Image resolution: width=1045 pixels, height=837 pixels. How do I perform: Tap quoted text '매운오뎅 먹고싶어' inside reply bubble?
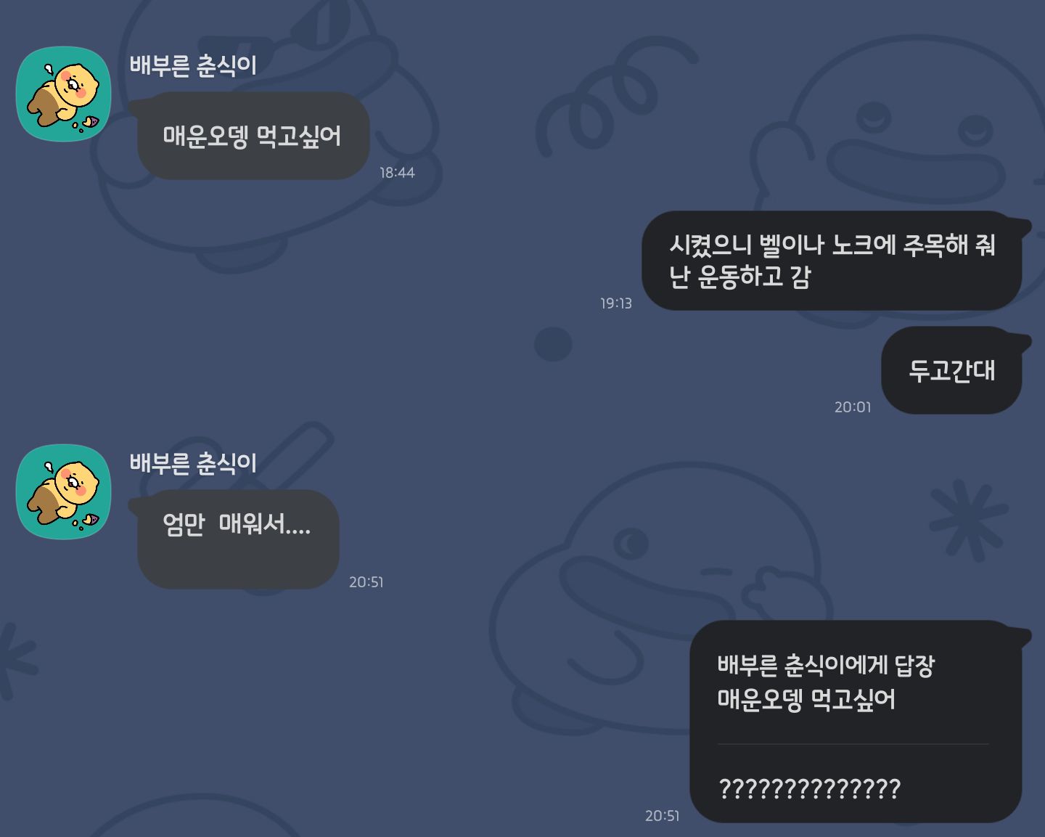coord(806,699)
